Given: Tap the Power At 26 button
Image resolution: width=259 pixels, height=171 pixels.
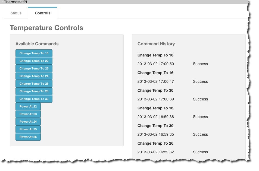Looking at the screenshot, I should (x=28, y=137).
